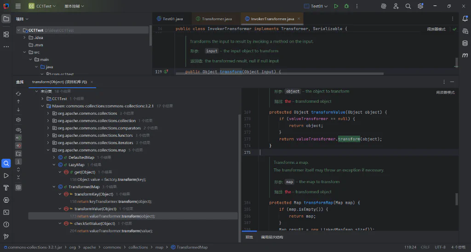471x252 pixels.
Task: Toggle reader mode in the top editor
Action: point(436,29)
